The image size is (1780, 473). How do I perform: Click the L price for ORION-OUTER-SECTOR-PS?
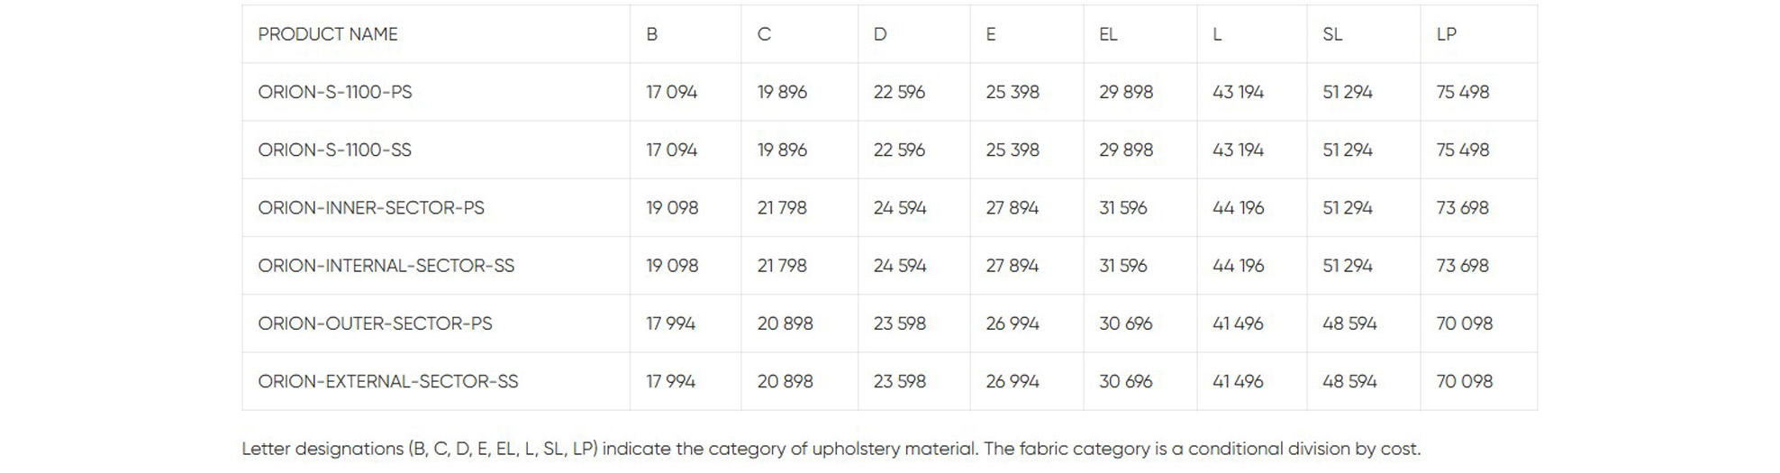tap(1238, 323)
